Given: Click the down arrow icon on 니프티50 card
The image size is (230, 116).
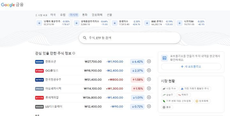Looking at the screenshot, I should pyautogui.click(x=180, y=23).
